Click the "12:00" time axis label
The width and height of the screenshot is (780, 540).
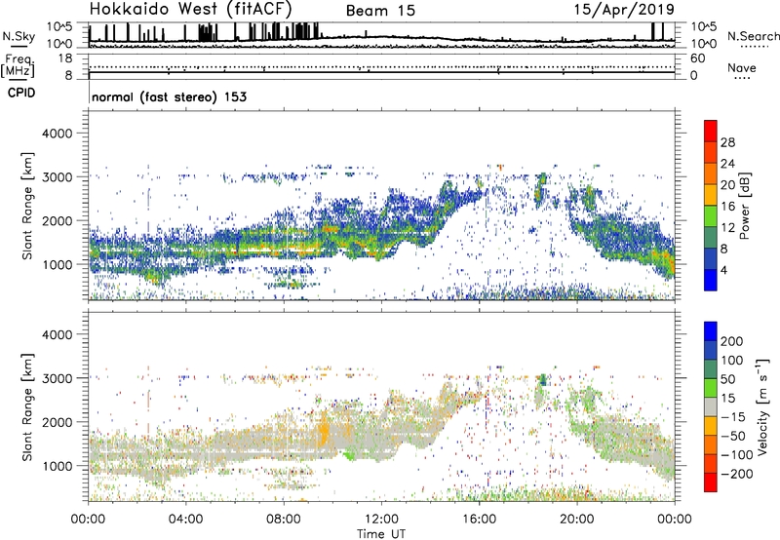click(381, 520)
